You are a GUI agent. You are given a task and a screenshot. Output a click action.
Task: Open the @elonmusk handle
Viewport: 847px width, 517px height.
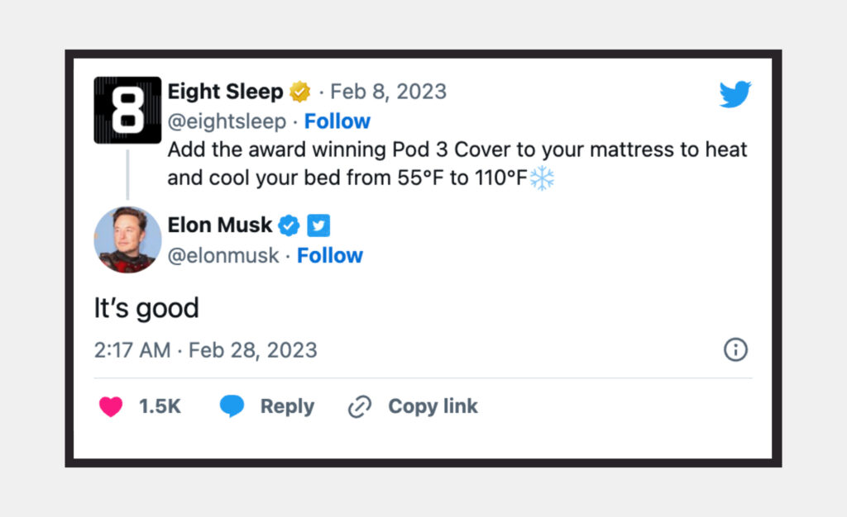(x=222, y=256)
